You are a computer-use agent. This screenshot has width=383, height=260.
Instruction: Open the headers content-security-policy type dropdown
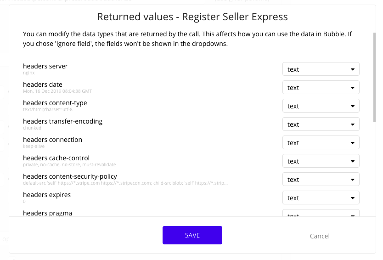pos(321,180)
